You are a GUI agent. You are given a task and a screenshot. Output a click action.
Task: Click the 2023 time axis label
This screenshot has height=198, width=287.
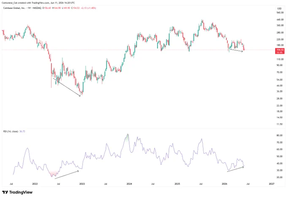(x=82, y=184)
